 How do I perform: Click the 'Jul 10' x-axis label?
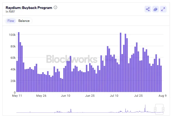(x=114, y=96)
